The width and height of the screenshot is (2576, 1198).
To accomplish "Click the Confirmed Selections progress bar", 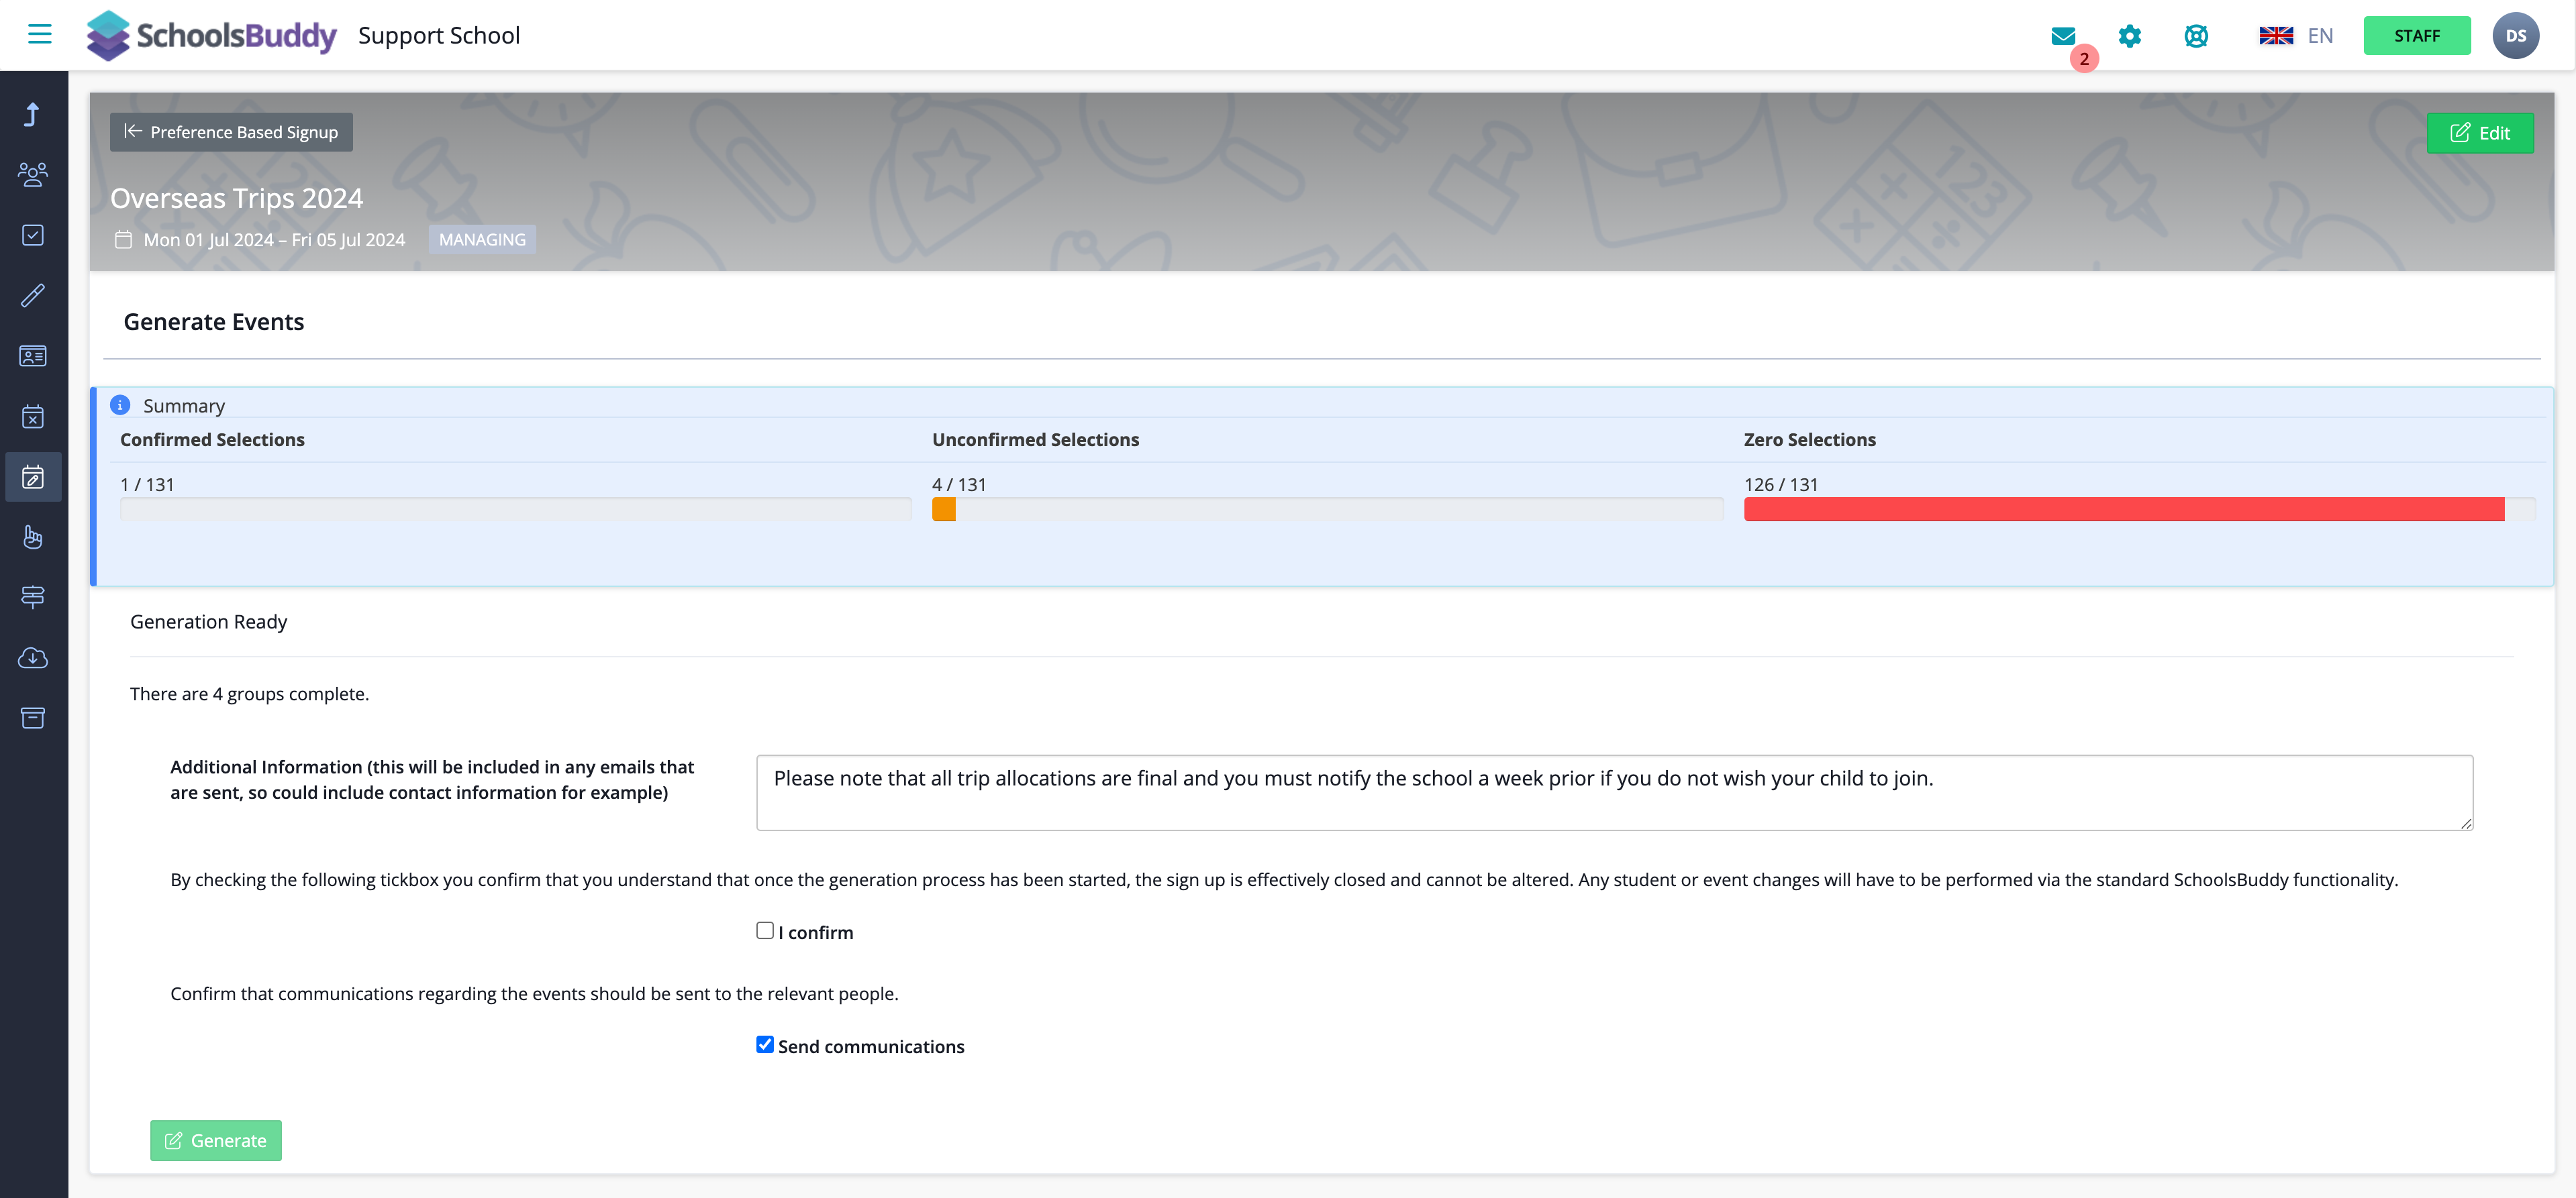I will [x=515, y=508].
